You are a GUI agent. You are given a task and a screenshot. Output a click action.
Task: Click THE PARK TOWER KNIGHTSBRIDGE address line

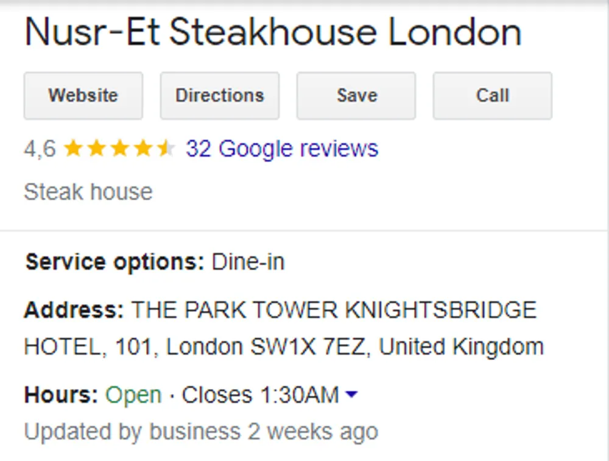334,310
